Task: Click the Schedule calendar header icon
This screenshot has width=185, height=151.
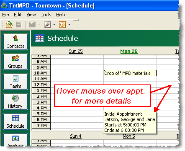Action: tap(39, 38)
